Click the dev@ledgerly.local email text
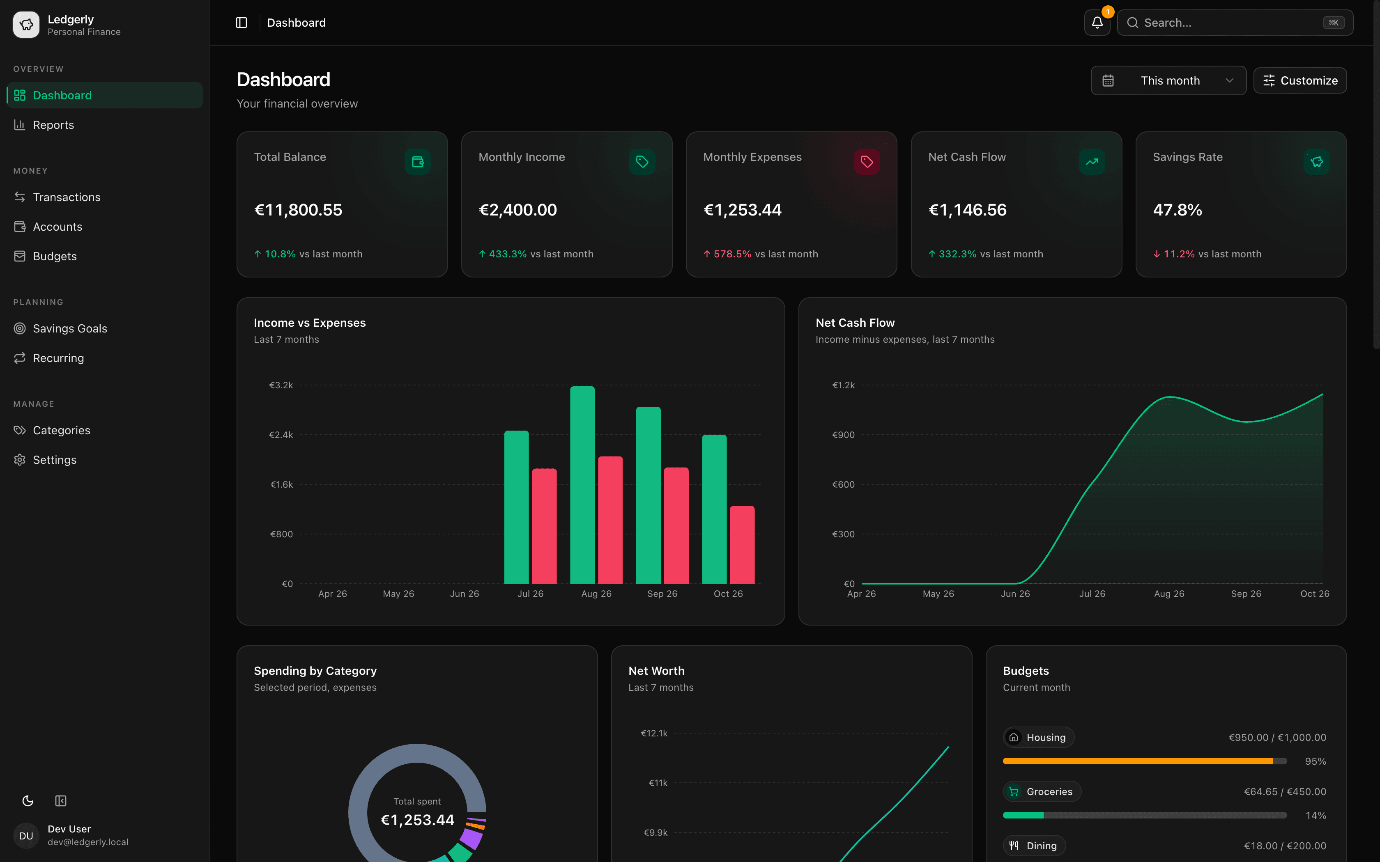This screenshot has width=1380, height=862. tap(88, 842)
